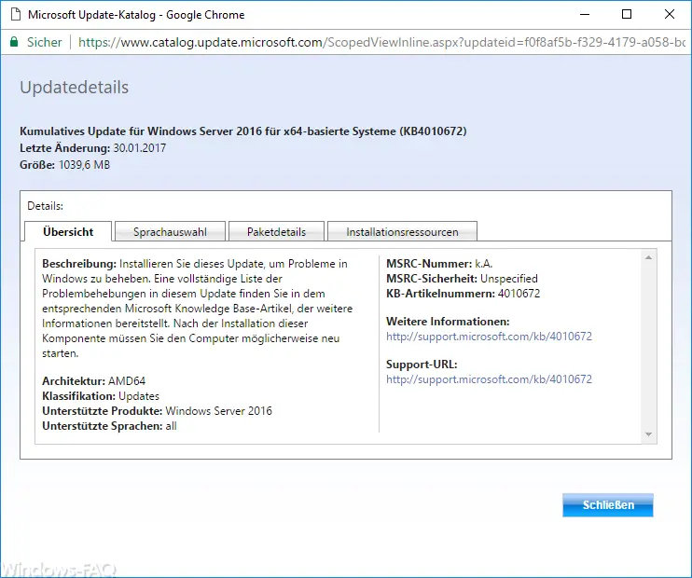Select the Übersicht tab

click(68, 231)
